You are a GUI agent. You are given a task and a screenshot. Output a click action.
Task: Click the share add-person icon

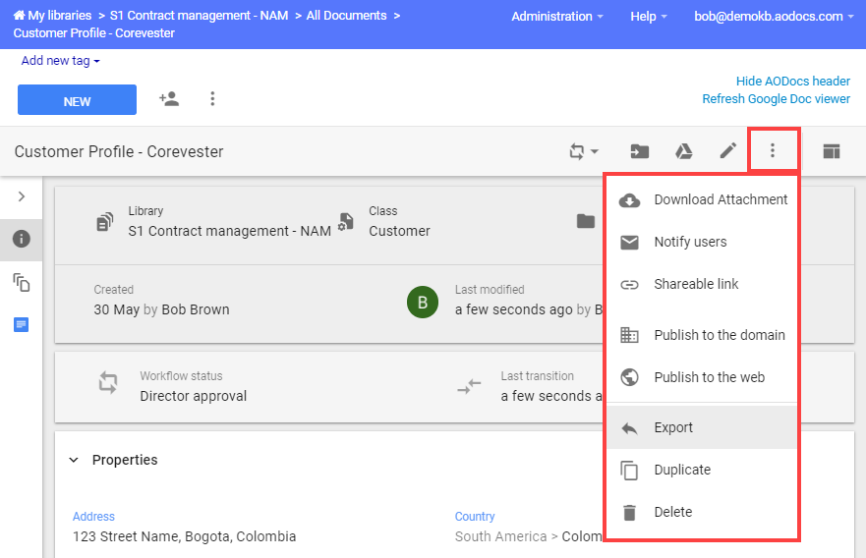pyautogui.click(x=168, y=99)
